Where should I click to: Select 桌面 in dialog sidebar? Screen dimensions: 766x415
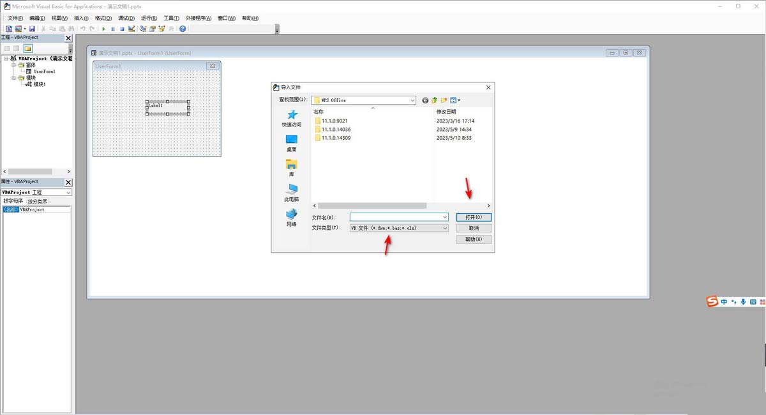(x=292, y=143)
